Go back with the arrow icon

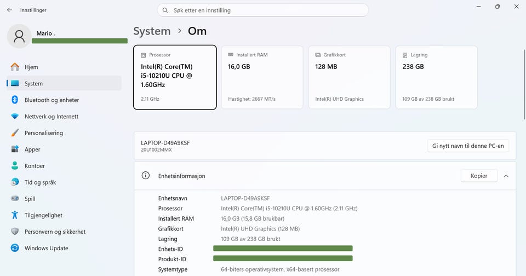pyautogui.click(x=9, y=10)
